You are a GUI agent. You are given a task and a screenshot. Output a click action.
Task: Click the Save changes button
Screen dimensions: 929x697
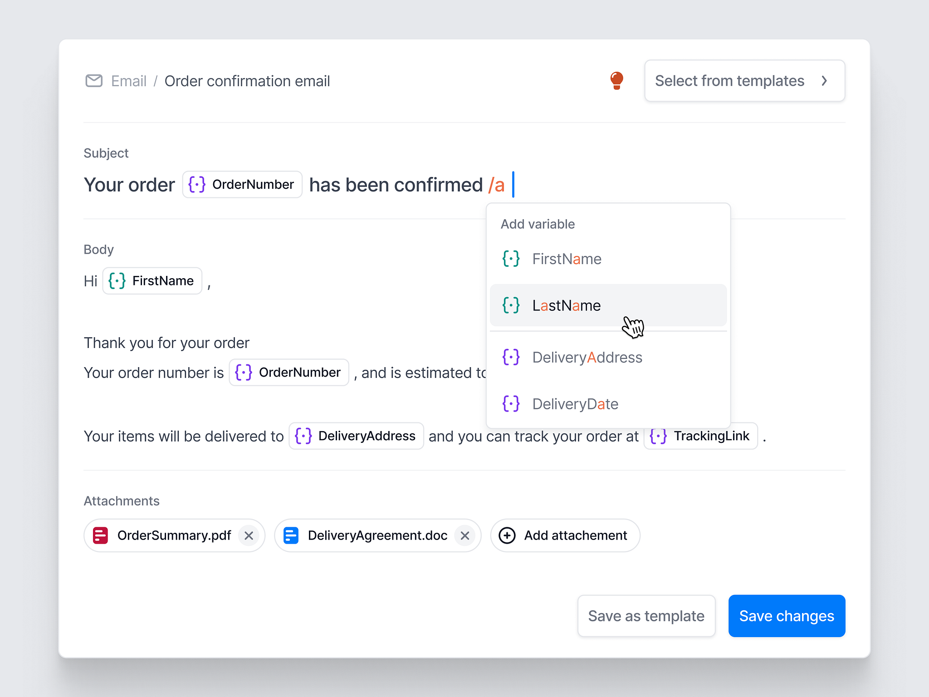787,616
